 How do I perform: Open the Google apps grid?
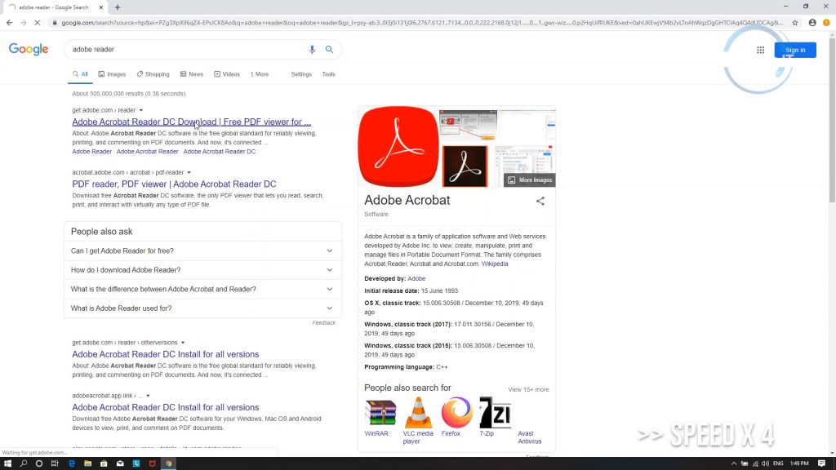click(760, 50)
